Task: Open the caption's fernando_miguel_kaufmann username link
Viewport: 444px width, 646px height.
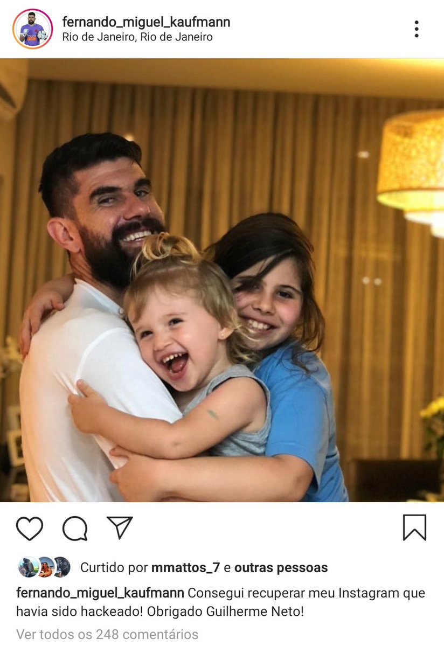Action: click(x=100, y=593)
